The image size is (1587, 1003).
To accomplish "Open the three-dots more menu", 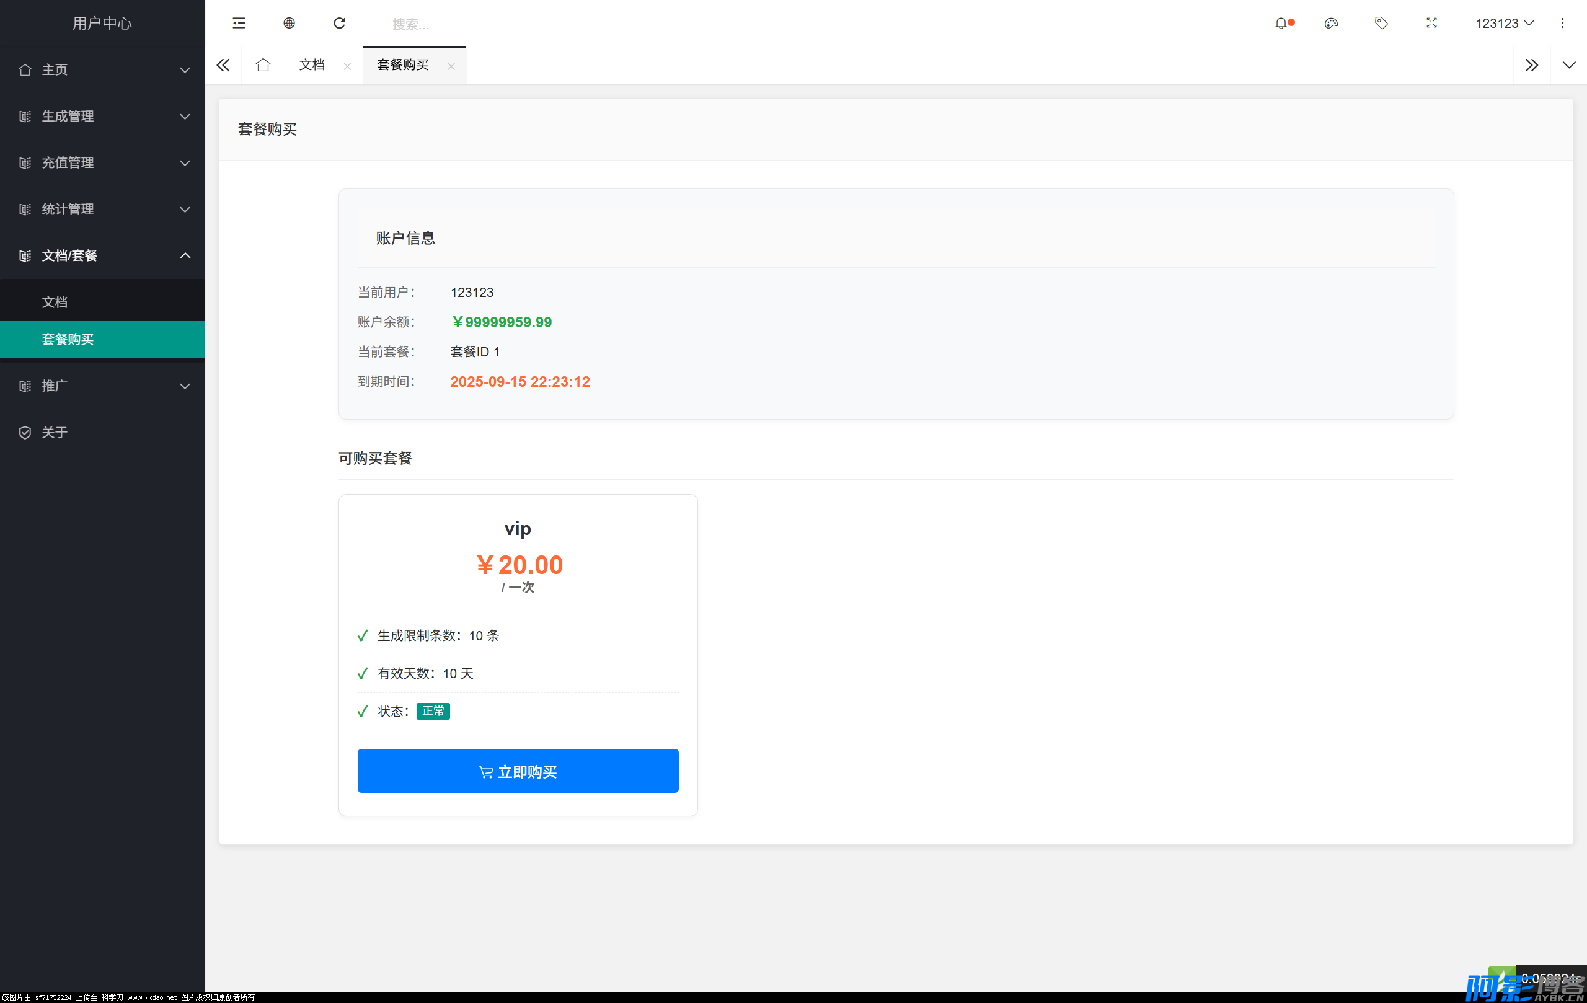I will pos(1562,23).
